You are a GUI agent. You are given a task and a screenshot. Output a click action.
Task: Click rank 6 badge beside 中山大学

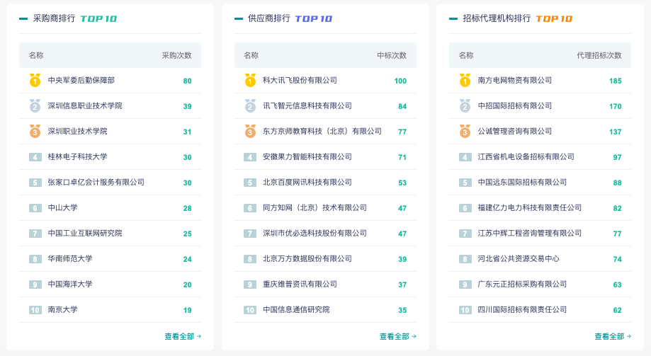click(x=35, y=208)
